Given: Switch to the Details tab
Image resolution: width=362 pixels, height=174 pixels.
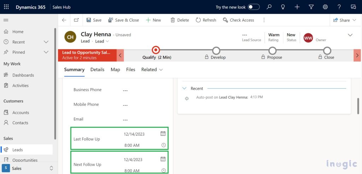Looking at the screenshot, I should click(98, 70).
